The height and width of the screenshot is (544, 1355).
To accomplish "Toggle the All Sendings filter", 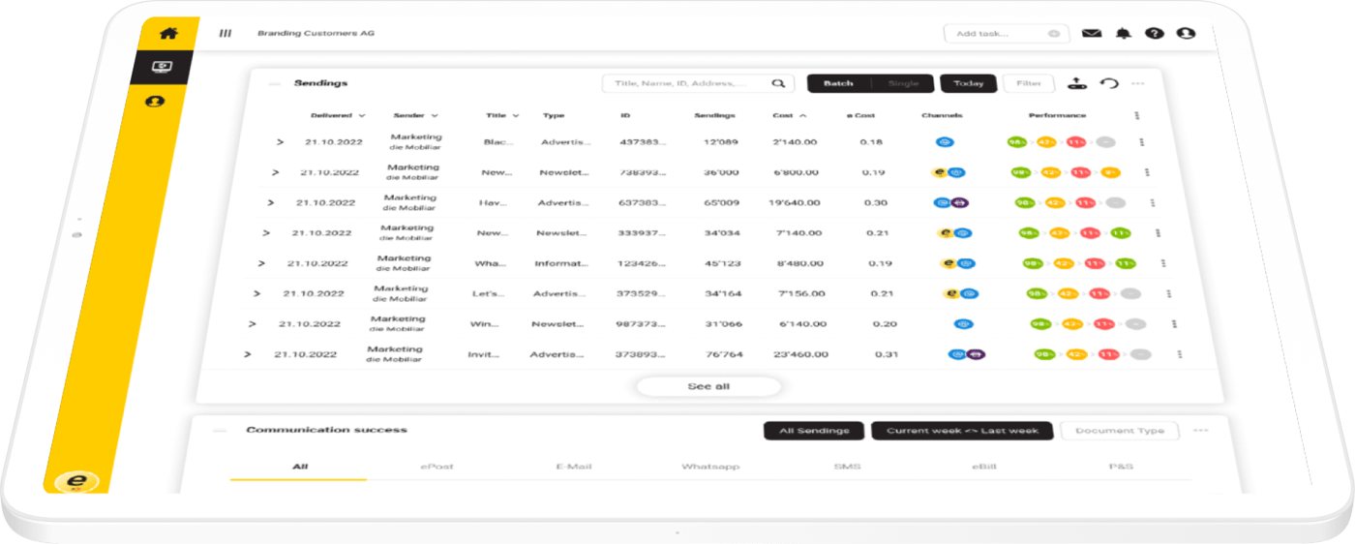I will point(814,431).
